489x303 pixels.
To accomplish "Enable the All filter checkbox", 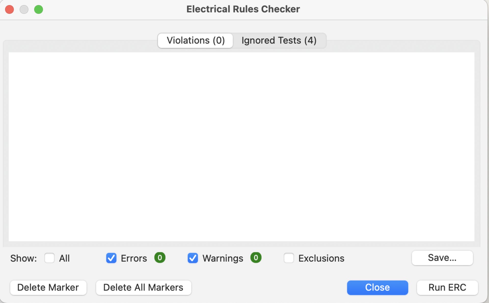I will [x=49, y=258].
